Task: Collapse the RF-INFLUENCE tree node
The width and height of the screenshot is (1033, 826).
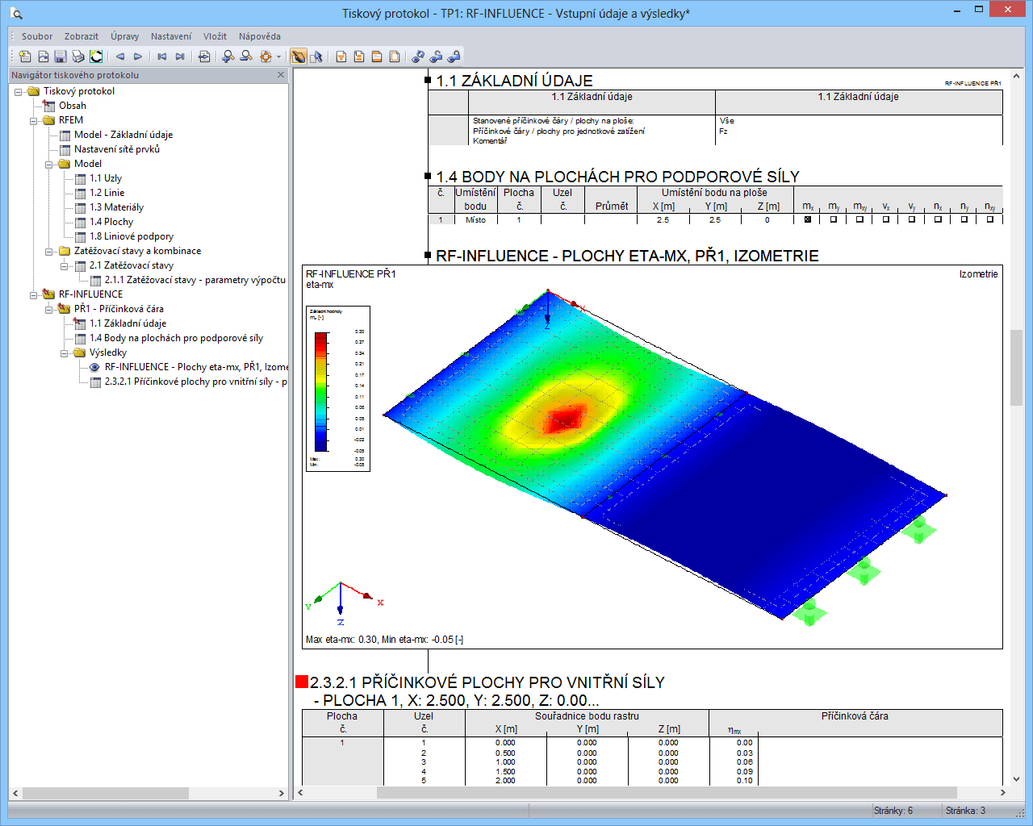Action: click(34, 294)
